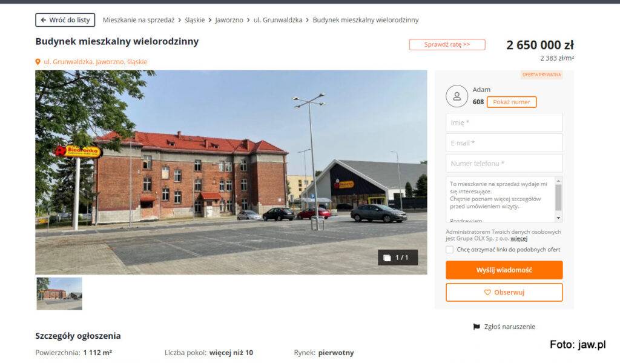Click the heart icon in Obserwuj button
The height and width of the screenshot is (363, 620).
tap(487, 292)
